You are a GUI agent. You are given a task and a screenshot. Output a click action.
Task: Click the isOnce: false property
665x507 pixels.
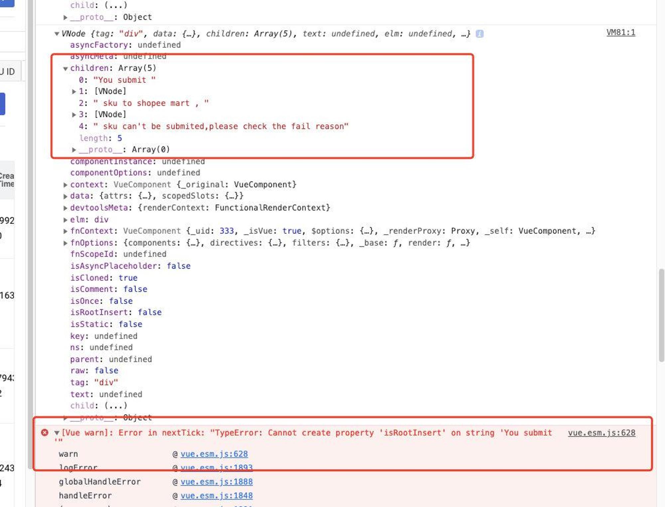click(101, 301)
